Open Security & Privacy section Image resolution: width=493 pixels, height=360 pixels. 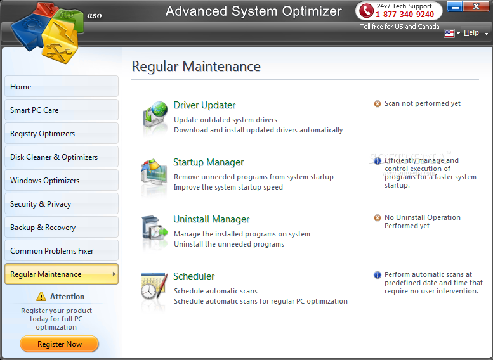coord(62,204)
